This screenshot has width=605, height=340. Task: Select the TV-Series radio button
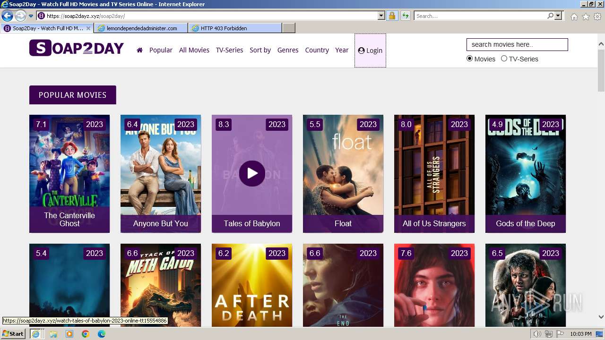(x=504, y=59)
